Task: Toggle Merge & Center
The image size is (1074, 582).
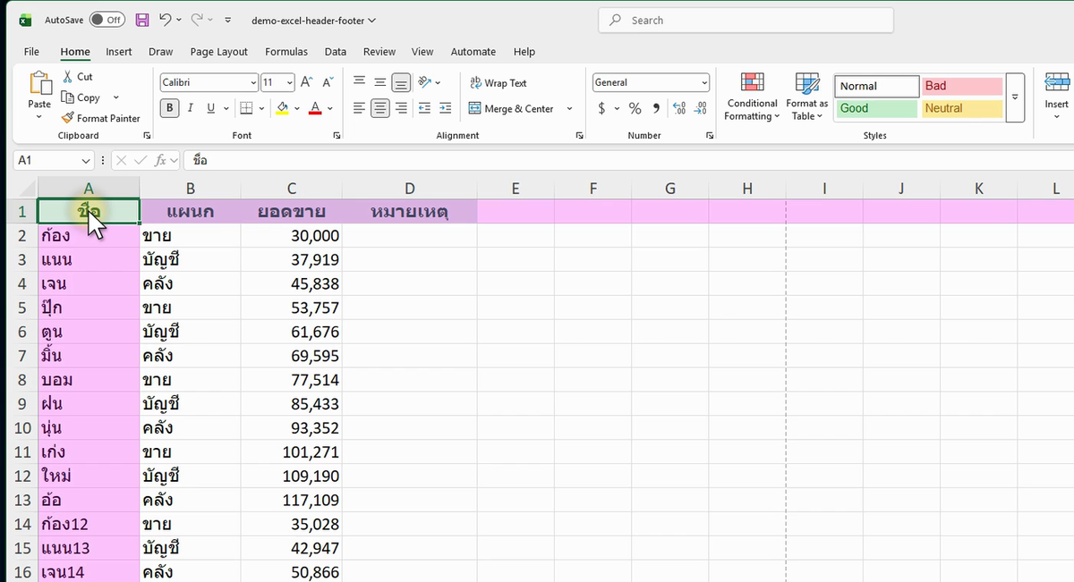Action: tap(511, 109)
